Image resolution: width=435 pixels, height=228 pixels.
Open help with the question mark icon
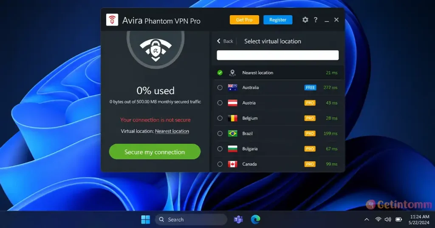click(316, 20)
